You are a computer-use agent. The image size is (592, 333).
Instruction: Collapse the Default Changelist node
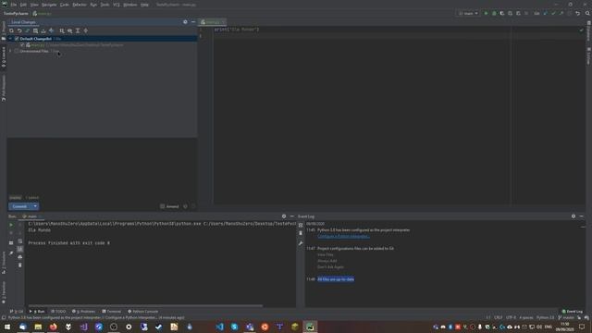coord(10,39)
